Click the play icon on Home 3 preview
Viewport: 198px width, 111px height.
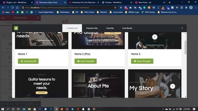(x=155, y=37)
